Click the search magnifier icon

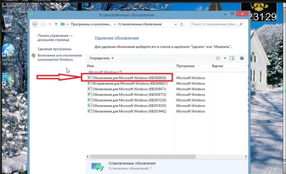(241, 24)
